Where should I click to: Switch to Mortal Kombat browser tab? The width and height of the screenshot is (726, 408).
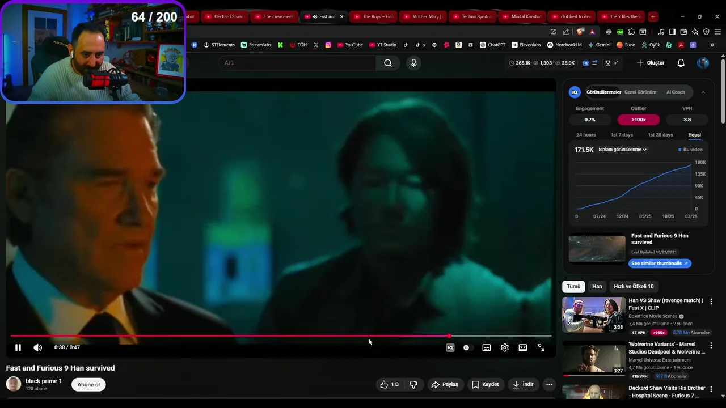tap(522, 16)
